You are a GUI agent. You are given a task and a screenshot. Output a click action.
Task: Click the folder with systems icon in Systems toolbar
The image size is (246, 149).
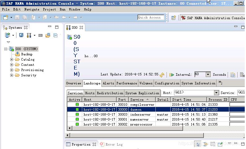click(x=48, y=35)
